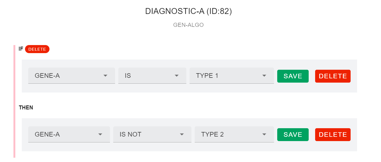
Task: Open the GENE-A selector in the THEN clause
Action: [47, 134]
